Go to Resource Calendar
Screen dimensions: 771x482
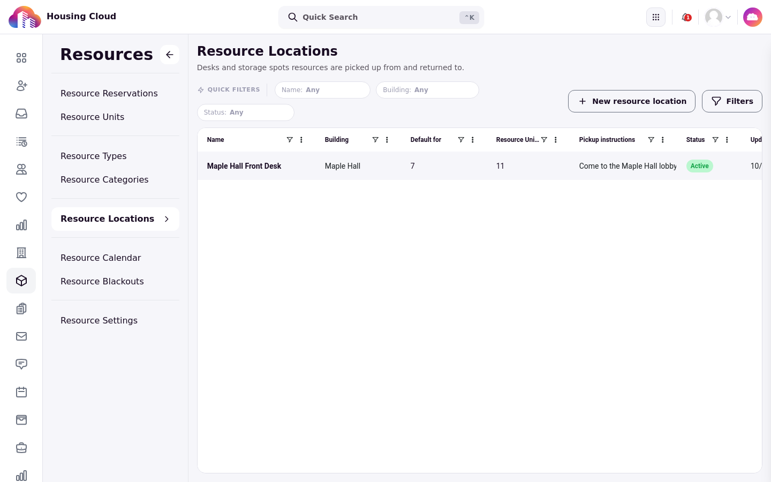tap(101, 258)
